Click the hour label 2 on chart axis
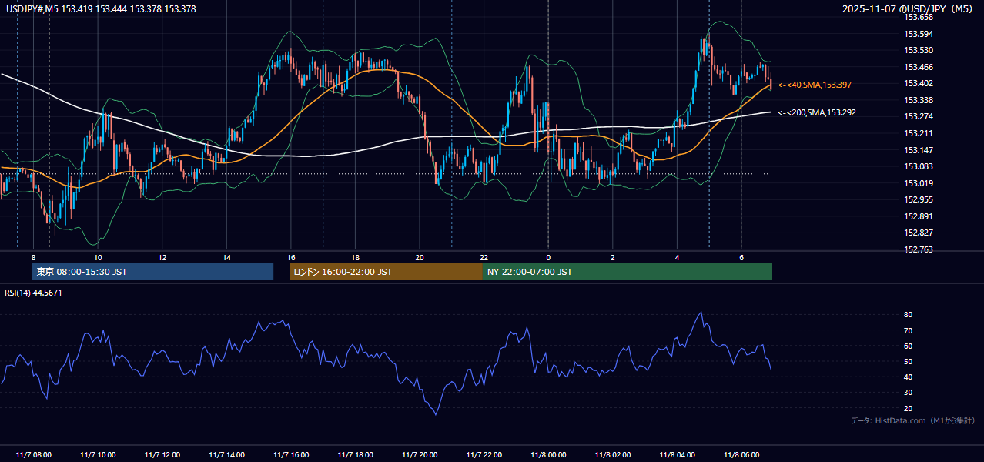The image size is (984, 462). coord(613,257)
